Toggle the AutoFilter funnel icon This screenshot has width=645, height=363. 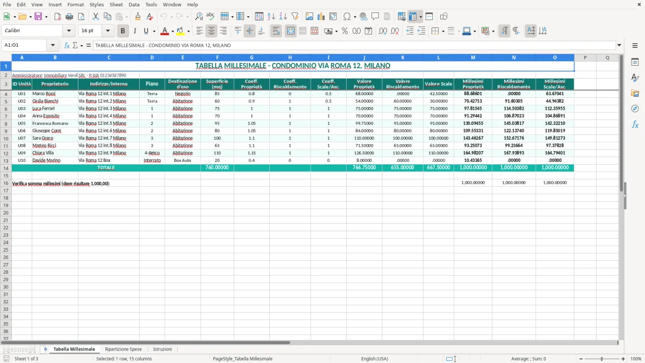tap(295, 17)
